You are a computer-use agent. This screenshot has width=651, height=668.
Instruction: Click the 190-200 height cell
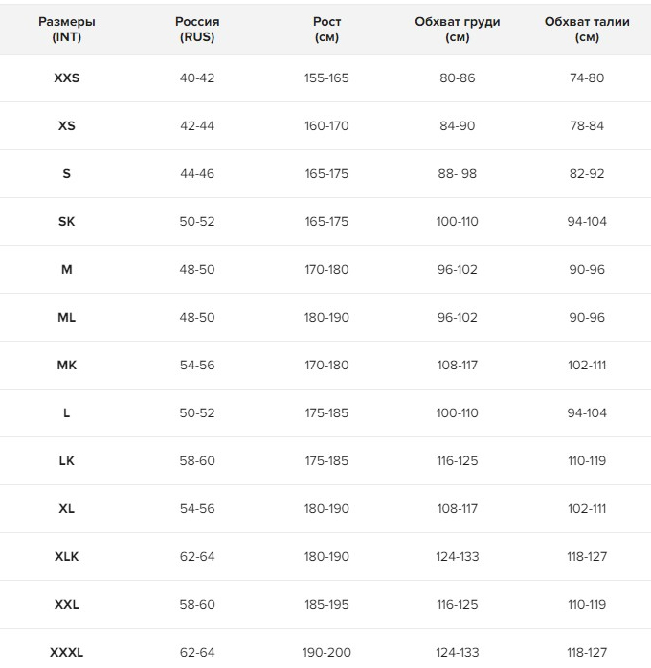(x=326, y=653)
